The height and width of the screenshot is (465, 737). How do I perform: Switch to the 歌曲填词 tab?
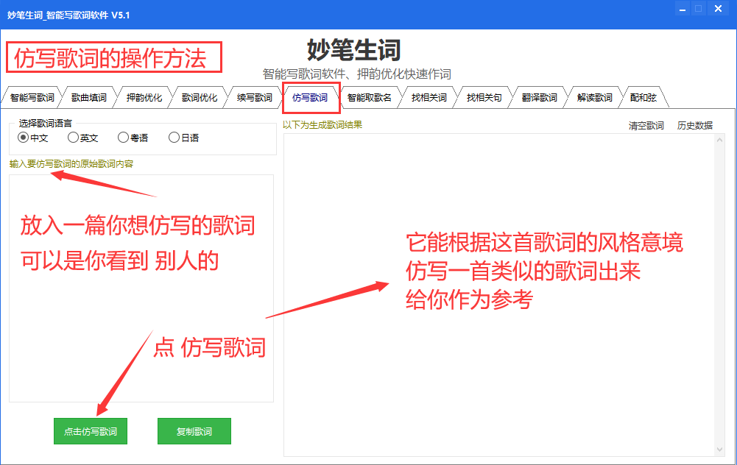(89, 98)
